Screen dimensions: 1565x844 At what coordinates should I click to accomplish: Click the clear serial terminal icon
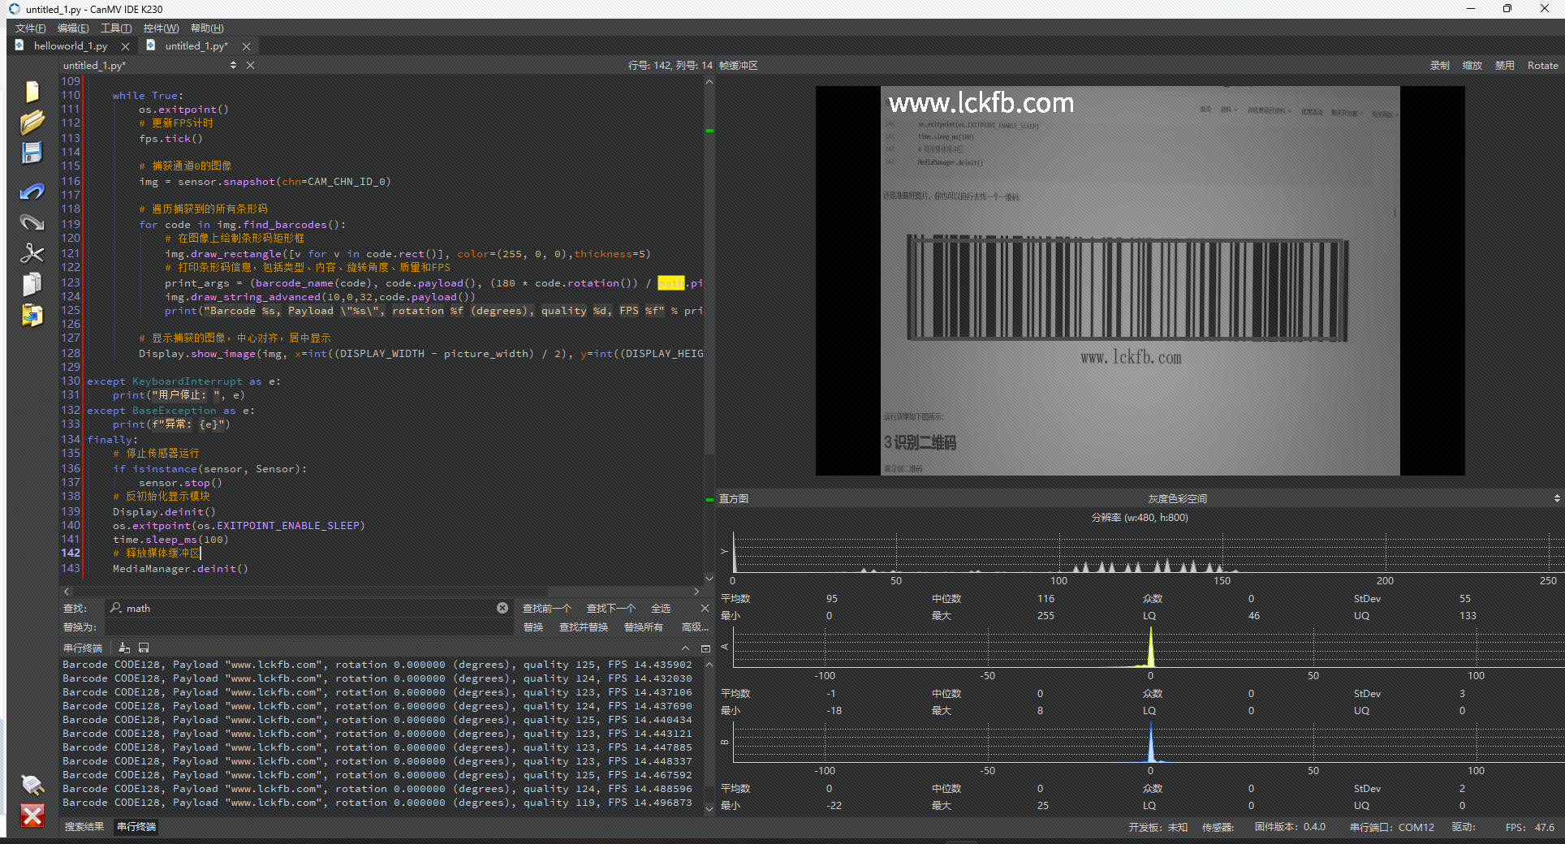[124, 648]
